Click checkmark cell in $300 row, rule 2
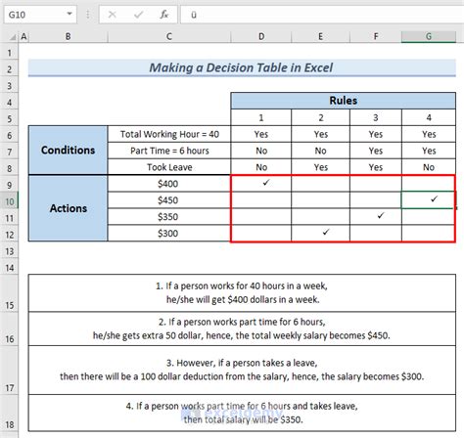Image resolution: width=464 pixels, height=438 pixels. (320, 233)
